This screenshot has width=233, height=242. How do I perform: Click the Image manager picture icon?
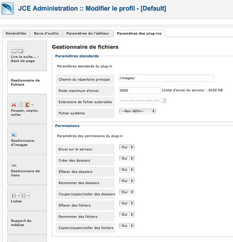(x=14, y=135)
